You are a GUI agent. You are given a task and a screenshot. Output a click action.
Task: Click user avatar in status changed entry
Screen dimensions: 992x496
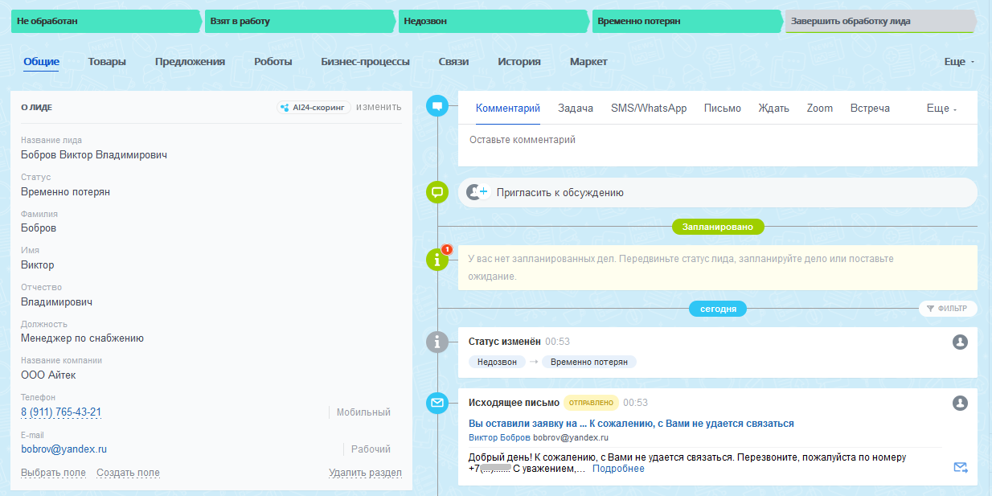[960, 342]
